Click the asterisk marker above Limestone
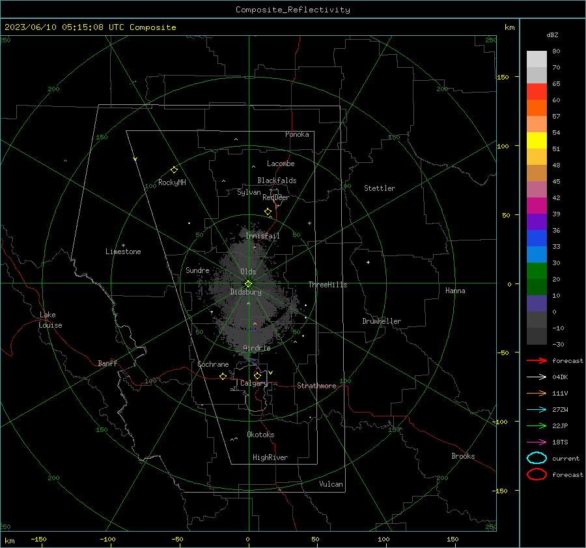 pyautogui.click(x=123, y=246)
